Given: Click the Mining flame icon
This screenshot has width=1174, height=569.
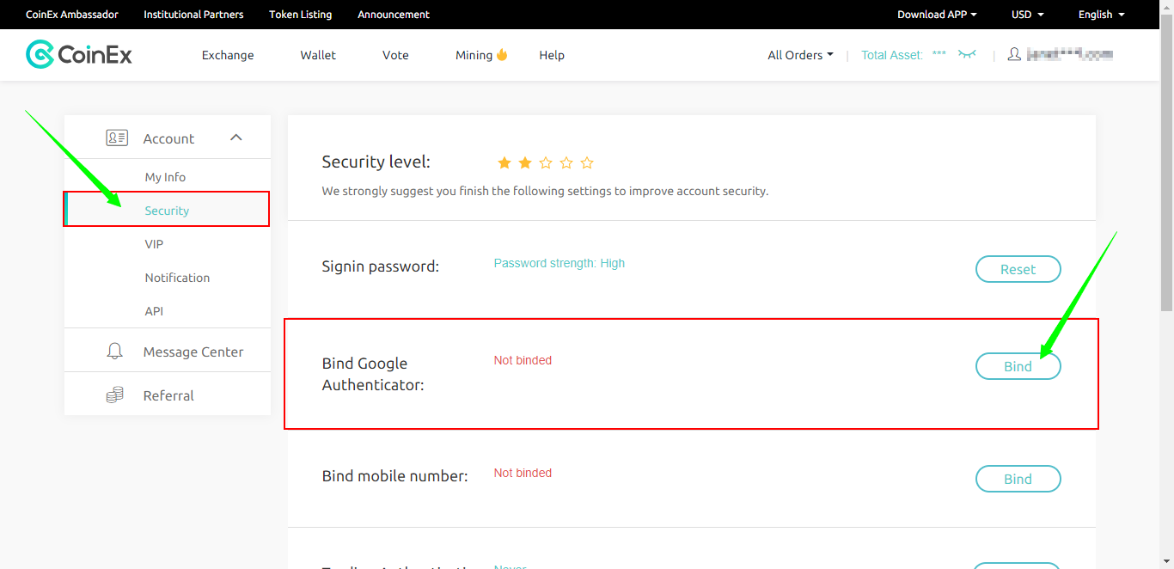Looking at the screenshot, I should (502, 54).
